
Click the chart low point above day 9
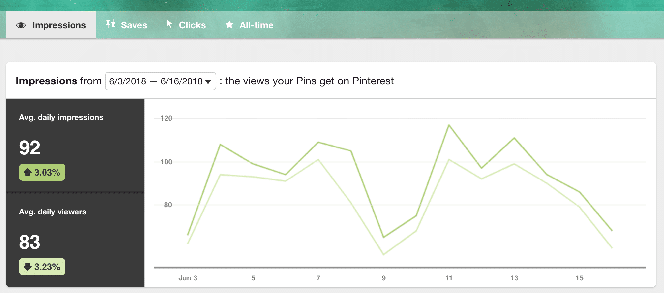pos(384,237)
